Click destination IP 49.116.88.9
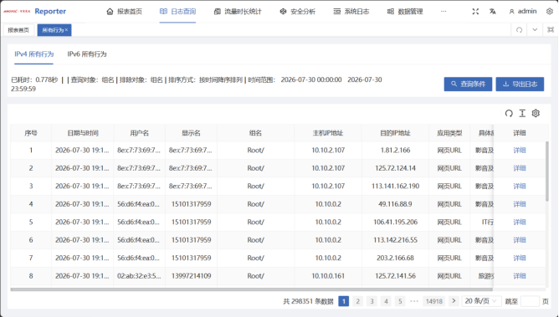 pos(395,204)
